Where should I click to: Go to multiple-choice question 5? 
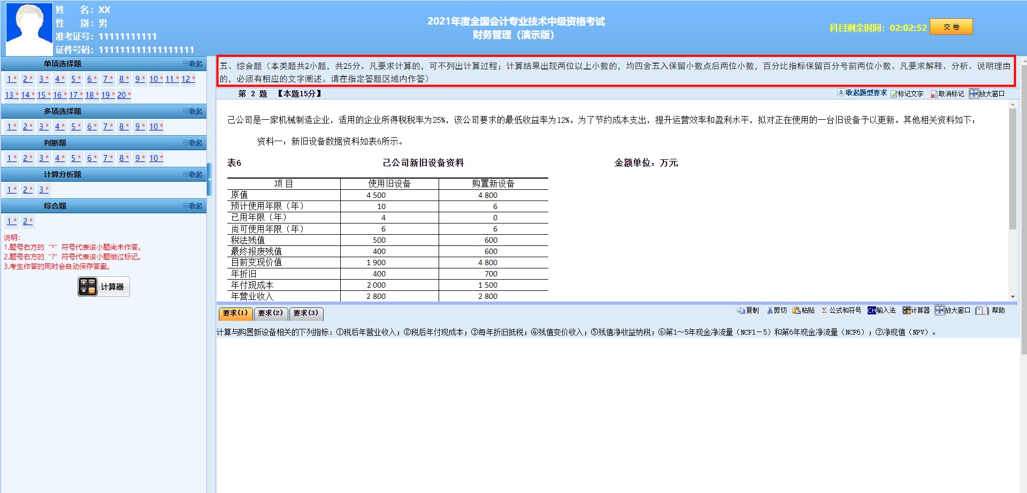(x=75, y=127)
